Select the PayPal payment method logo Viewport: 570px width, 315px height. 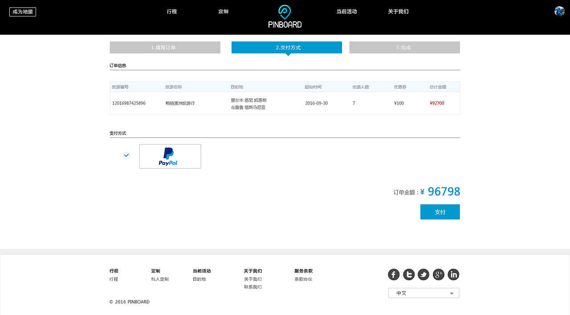click(x=170, y=156)
